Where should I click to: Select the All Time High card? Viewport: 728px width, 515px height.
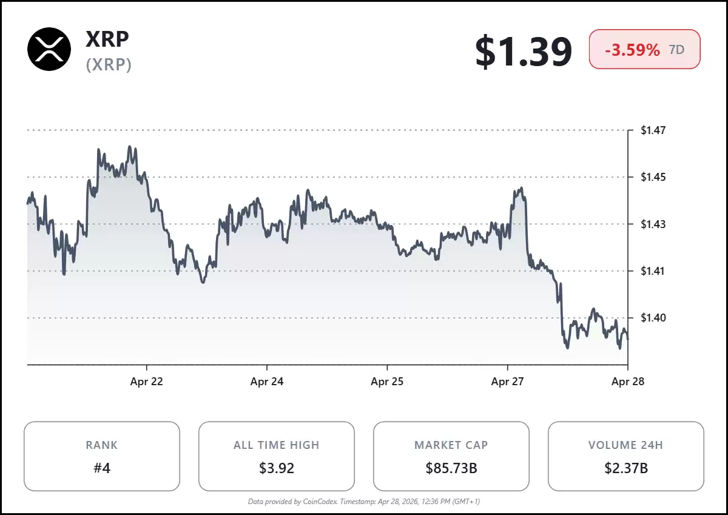[277, 456]
